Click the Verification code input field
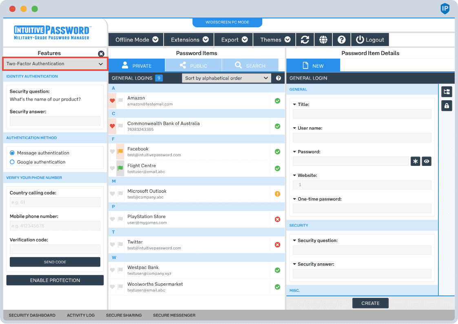Image resolution: width=458 pixels, height=324 pixels. tap(55, 249)
